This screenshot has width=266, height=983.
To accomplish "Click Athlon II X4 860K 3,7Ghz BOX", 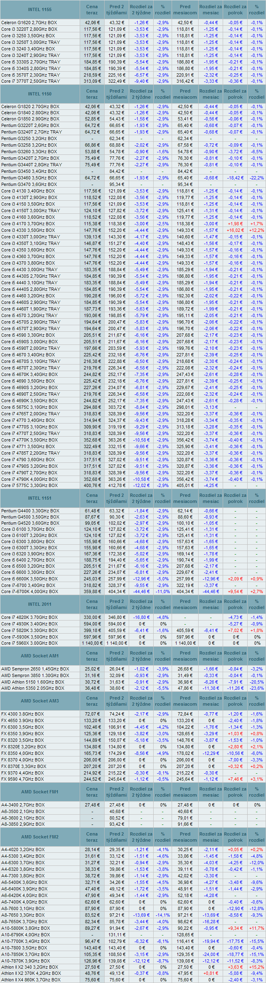I will (x=31, y=980).
